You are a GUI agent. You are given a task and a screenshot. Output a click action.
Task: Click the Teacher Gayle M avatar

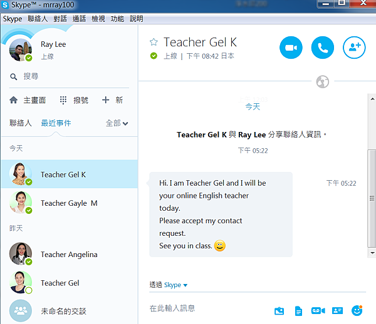(x=21, y=203)
